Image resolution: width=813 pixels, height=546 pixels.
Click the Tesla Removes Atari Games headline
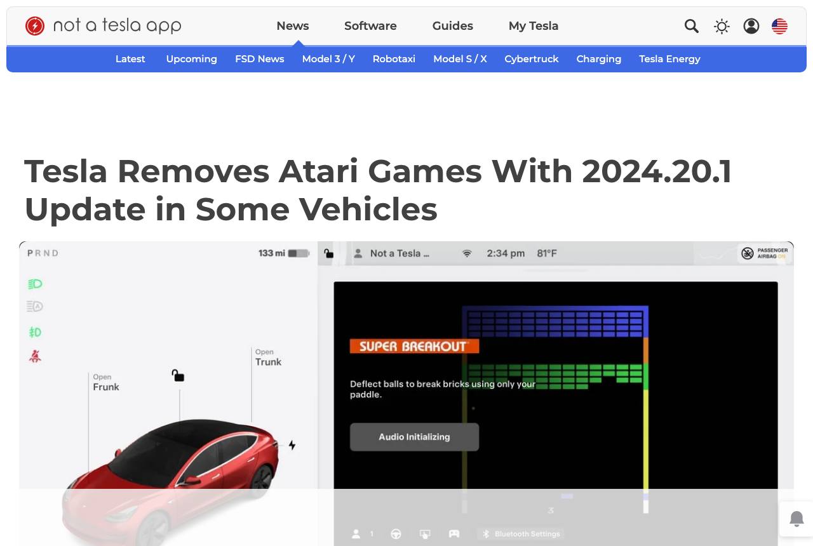pyautogui.click(x=378, y=190)
